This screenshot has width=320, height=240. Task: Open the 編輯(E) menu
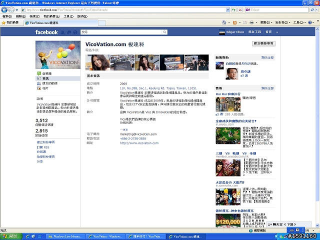pos(20,16)
